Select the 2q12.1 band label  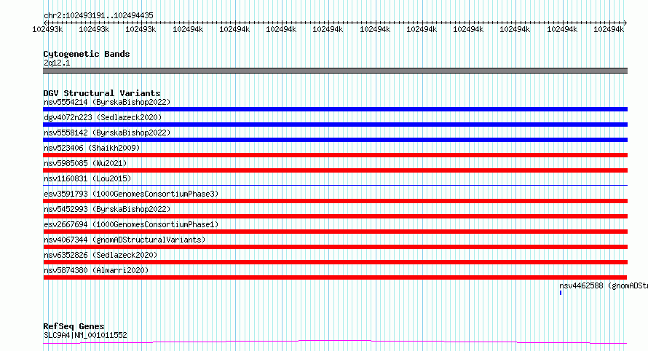click(57, 63)
